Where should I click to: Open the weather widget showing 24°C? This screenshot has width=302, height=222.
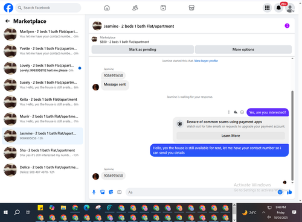[249, 212]
